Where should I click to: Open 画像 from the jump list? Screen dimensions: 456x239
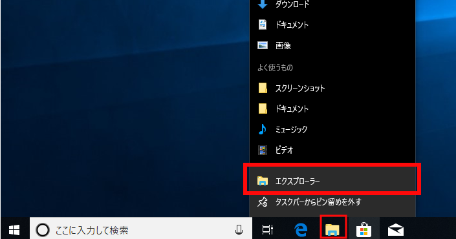332,46
